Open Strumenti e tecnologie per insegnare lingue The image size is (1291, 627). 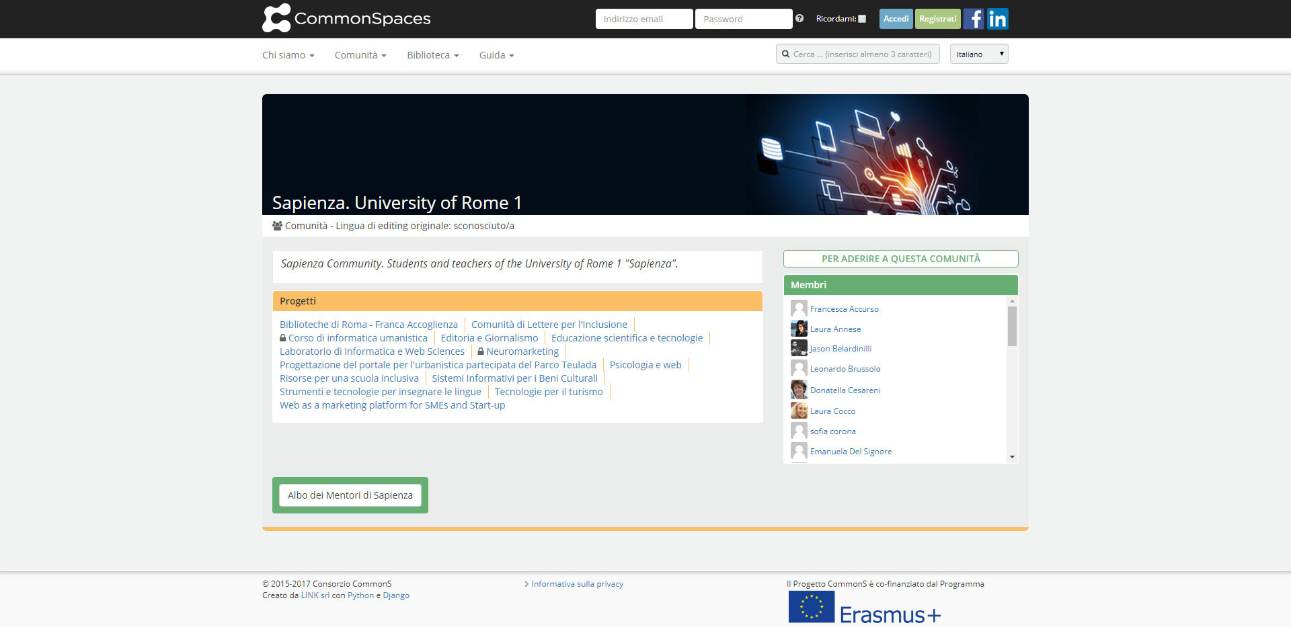click(x=381, y=392)
